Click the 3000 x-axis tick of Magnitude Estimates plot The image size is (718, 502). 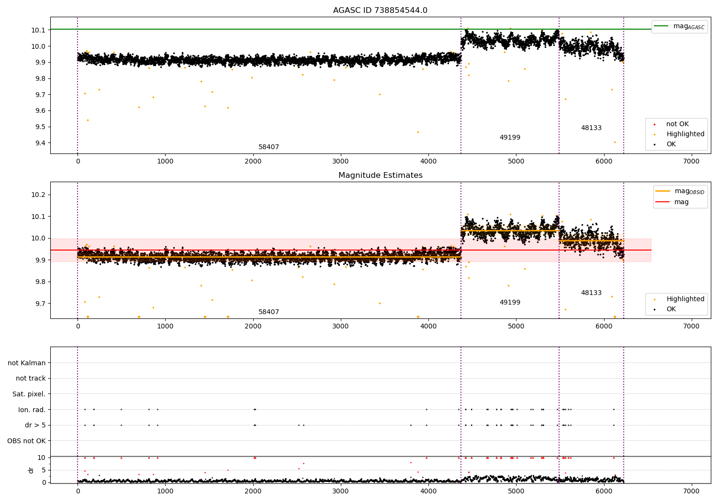pos(341,327)
